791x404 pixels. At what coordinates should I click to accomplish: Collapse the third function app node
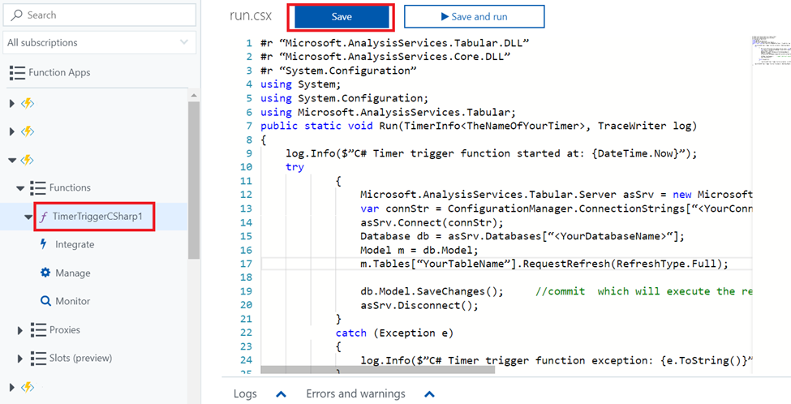[12, 161]
